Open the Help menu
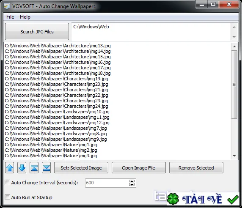The width and height of the screenshot is (242, 208). pos(25,17)
